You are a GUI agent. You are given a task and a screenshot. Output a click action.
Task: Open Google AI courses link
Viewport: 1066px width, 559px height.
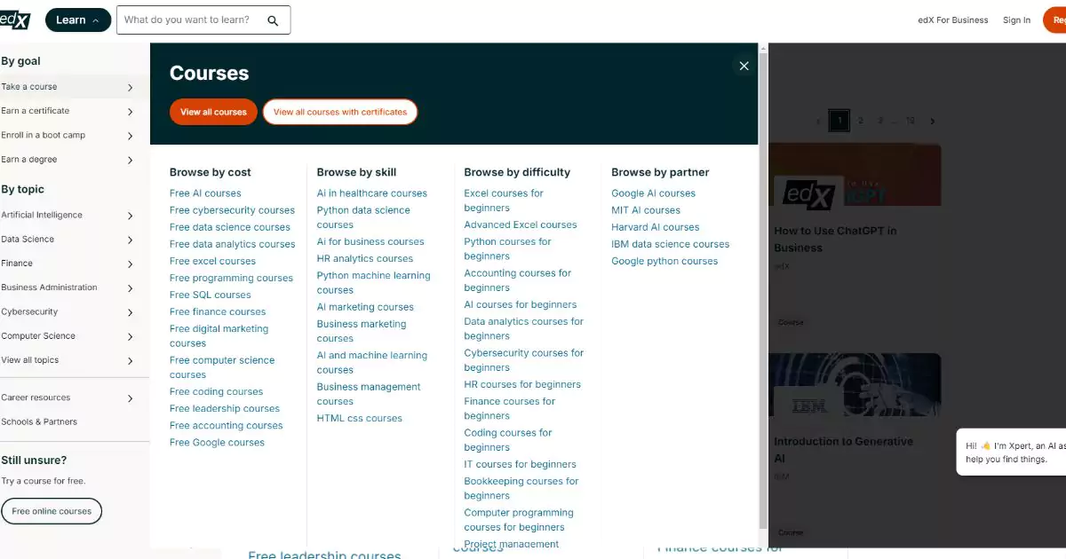point(653,193)
